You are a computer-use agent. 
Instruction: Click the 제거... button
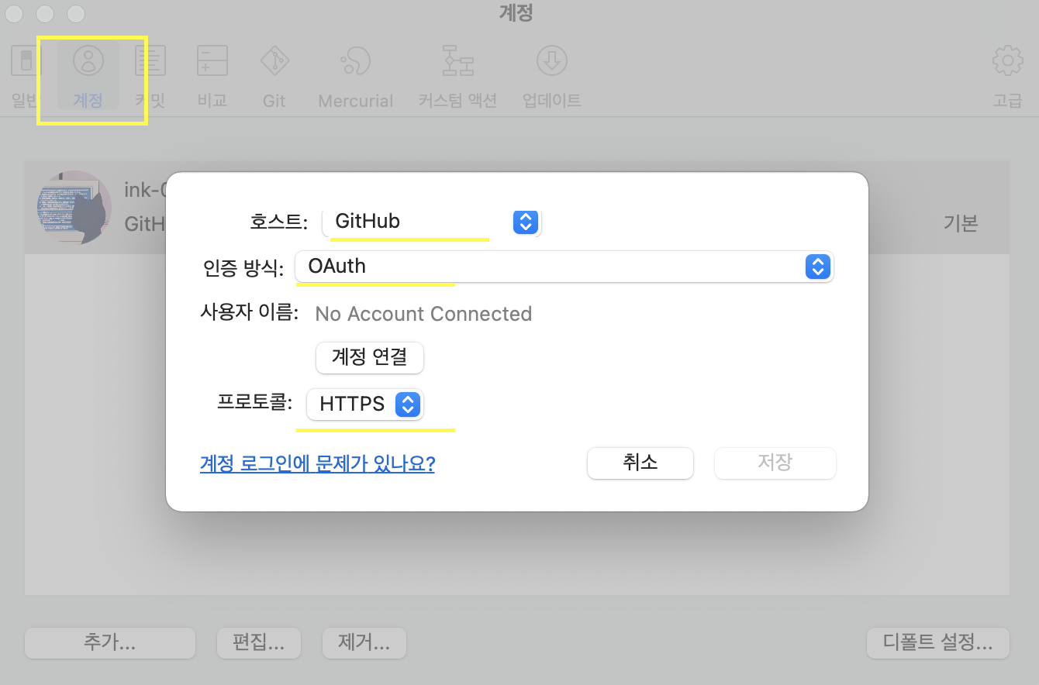click(x=364, y=643)
